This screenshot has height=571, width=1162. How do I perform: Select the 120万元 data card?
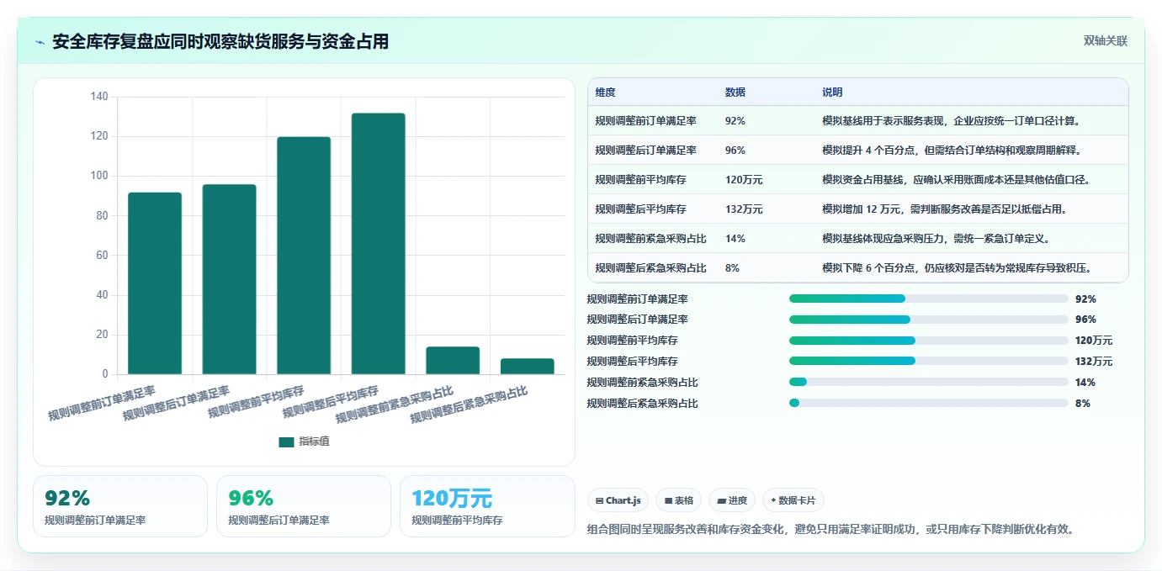(x=487, y=506)
